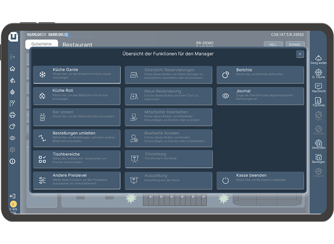
Task: Open the Küche Roti kitchen screen
Action: (x=76, y=96)
